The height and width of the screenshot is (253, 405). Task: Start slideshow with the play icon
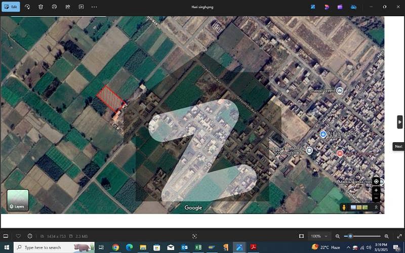tap(81, 7)
